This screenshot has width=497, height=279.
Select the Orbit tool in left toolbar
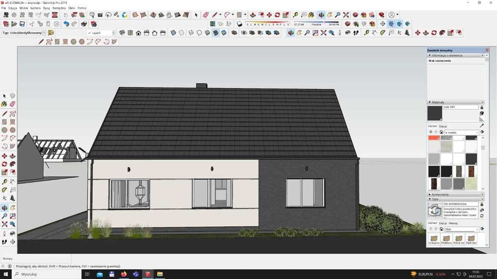[x=4, y=208]
